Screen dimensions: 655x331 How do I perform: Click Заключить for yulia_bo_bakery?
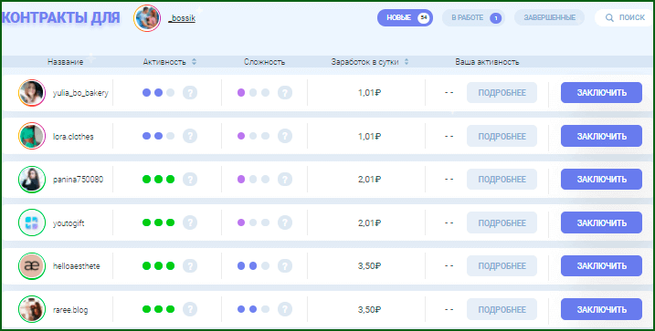(601, 92)
